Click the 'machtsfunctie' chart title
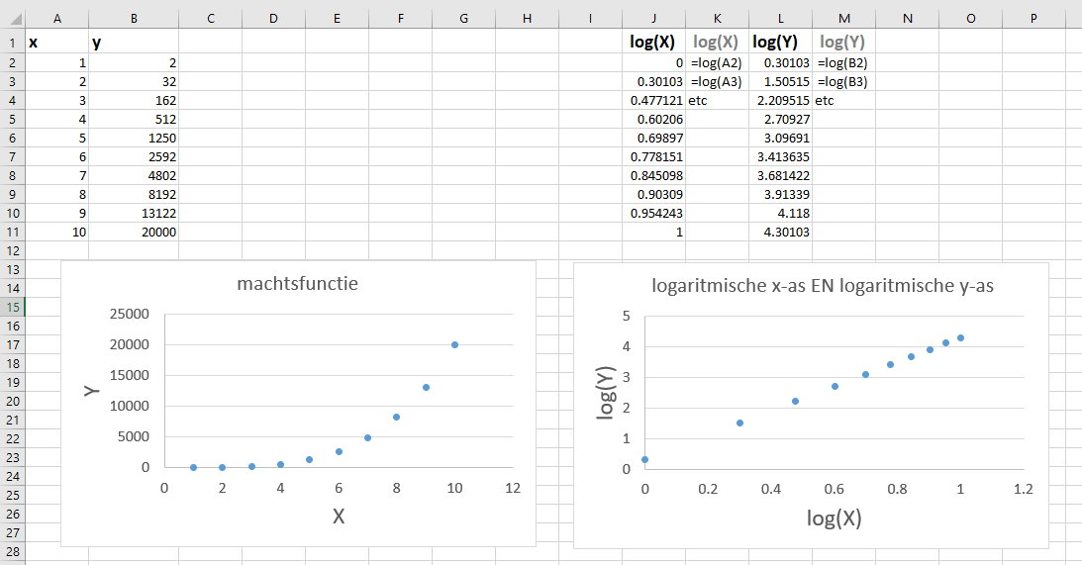 pyautogui.click(x=297, y=284)
